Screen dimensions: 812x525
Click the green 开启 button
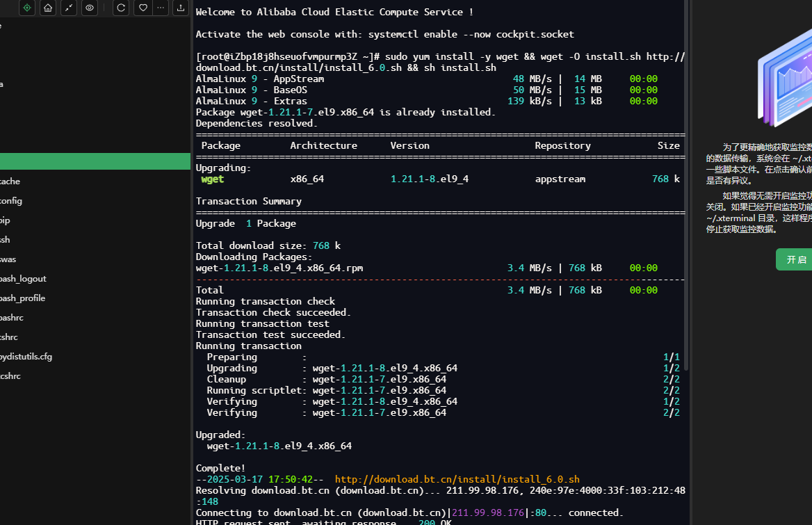click(x=795, y=259)
